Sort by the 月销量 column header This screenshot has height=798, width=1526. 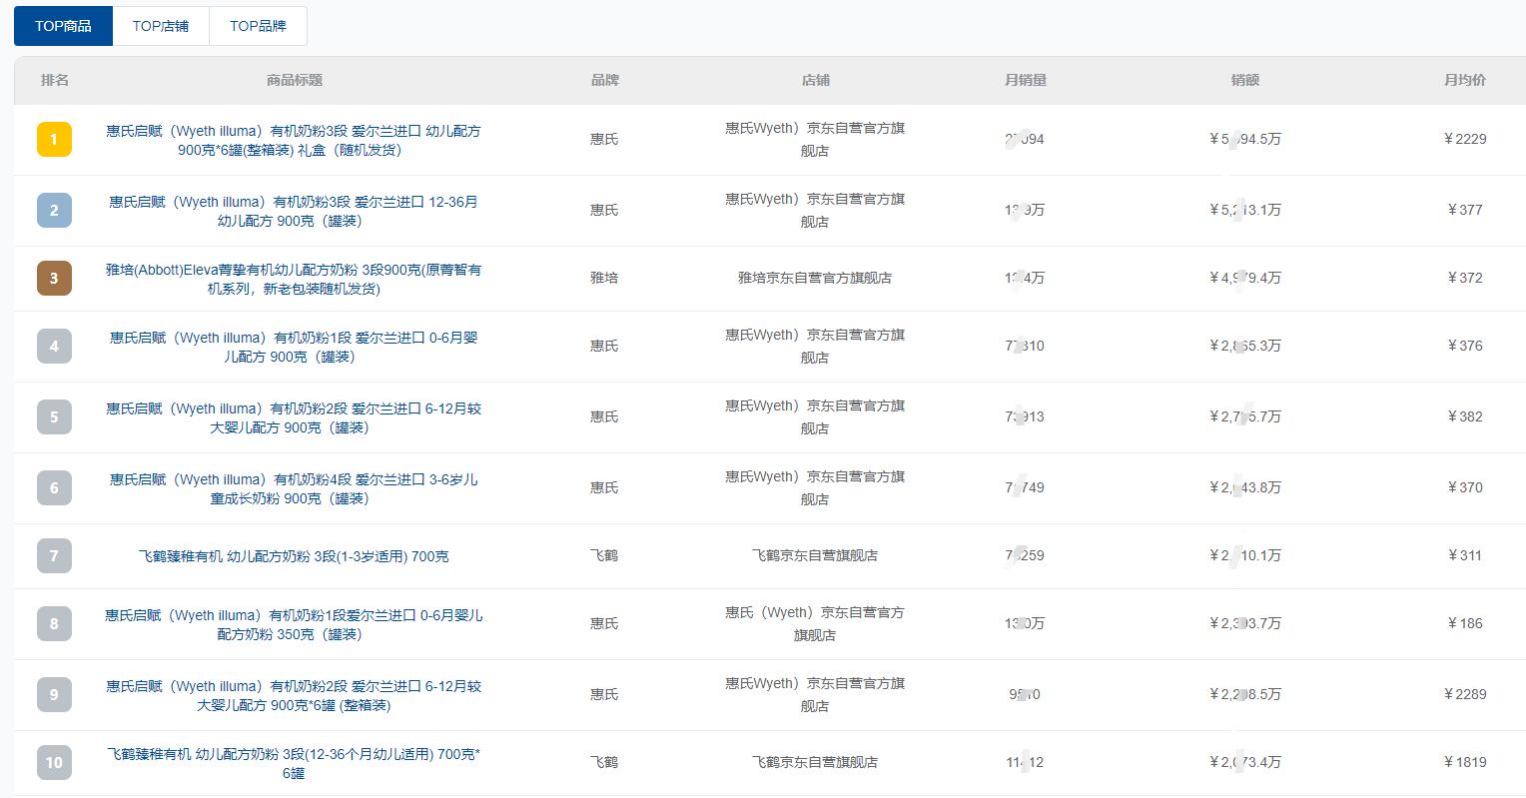coord(1026,80)
